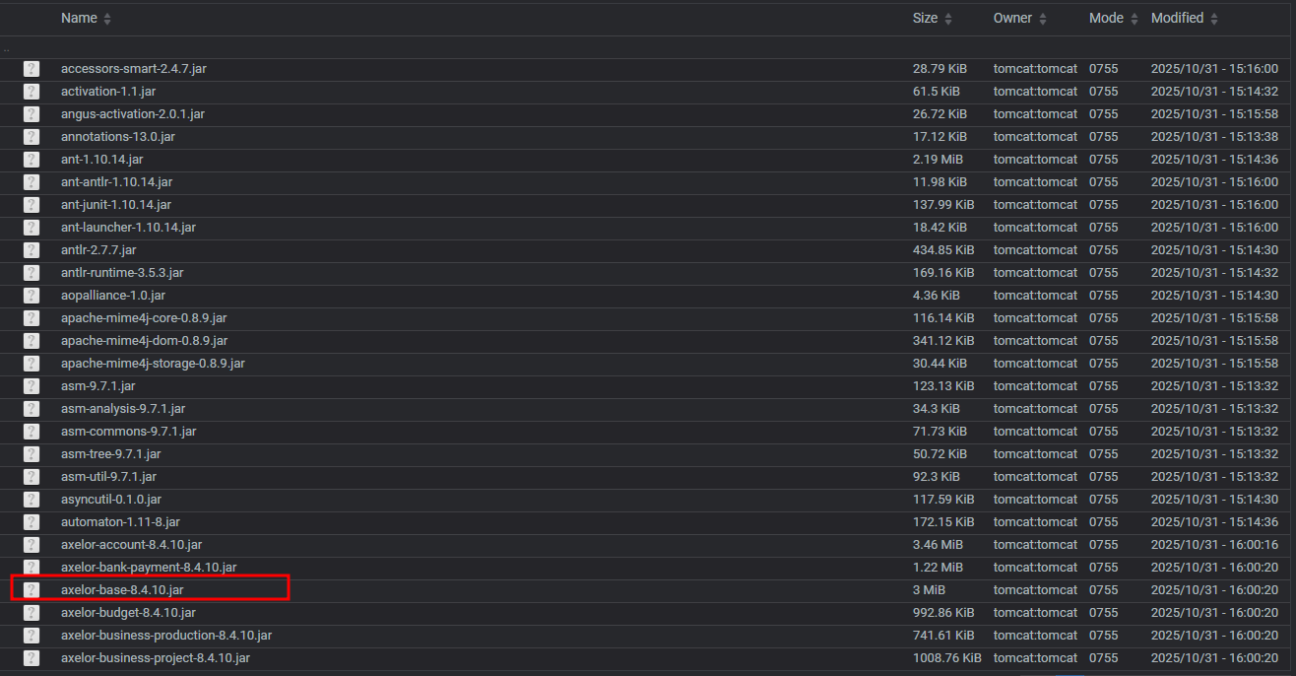Click the Mode column header
Viewport: 1296px width, 676px height.
tap(1106, 18)
